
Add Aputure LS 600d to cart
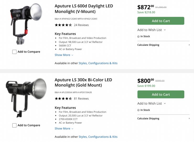pos(161,21)
